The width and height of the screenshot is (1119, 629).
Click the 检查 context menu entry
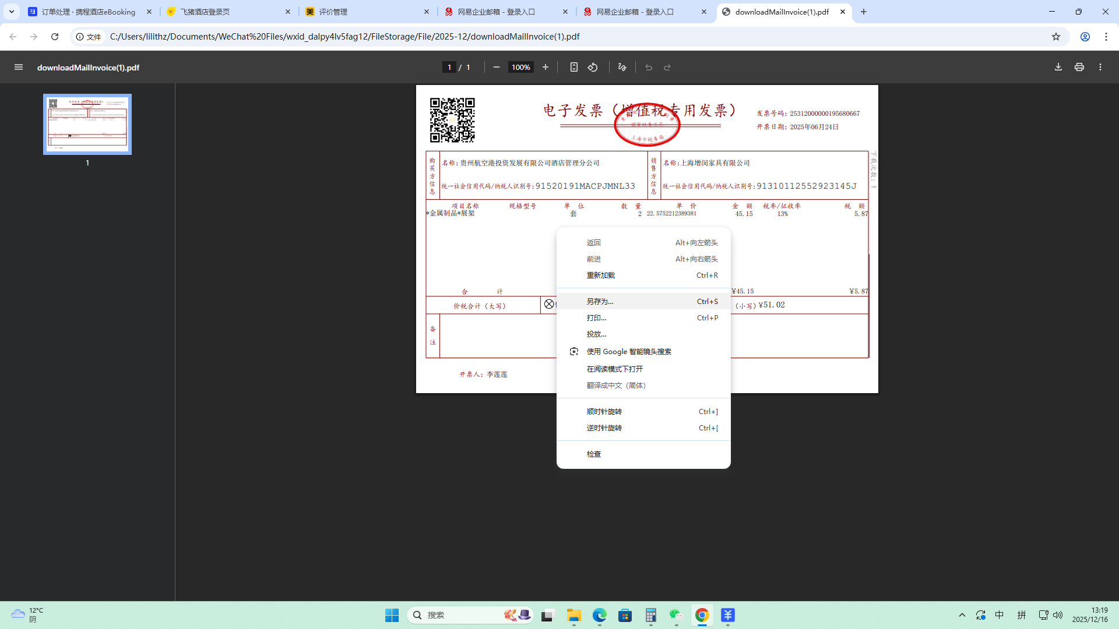(x=594, y=454)
